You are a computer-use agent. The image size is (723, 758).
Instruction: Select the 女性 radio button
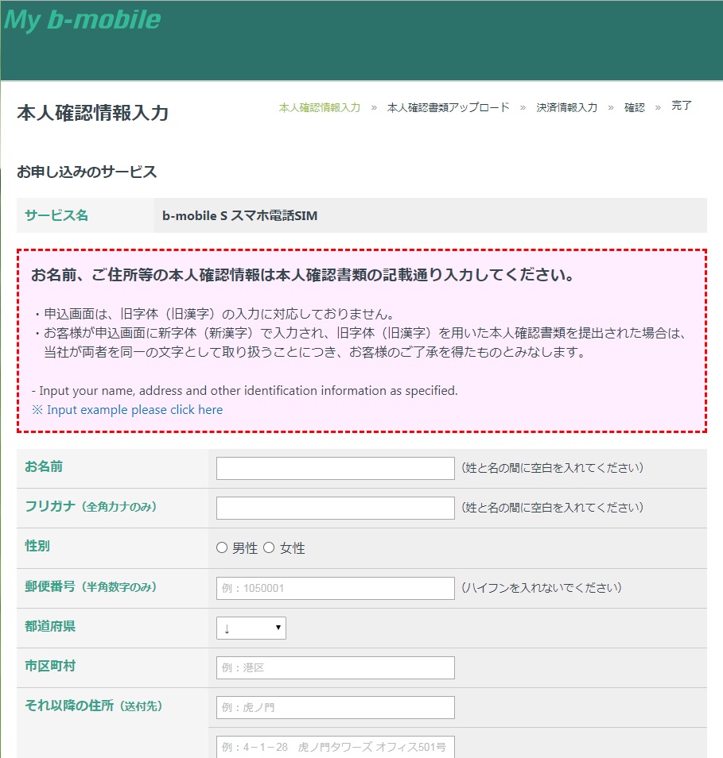(x=269, y=547)
